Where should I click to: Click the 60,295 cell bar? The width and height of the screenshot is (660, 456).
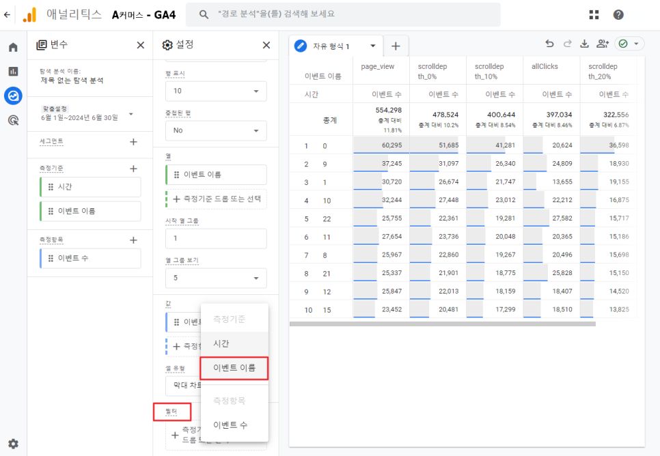click(381, 145)
